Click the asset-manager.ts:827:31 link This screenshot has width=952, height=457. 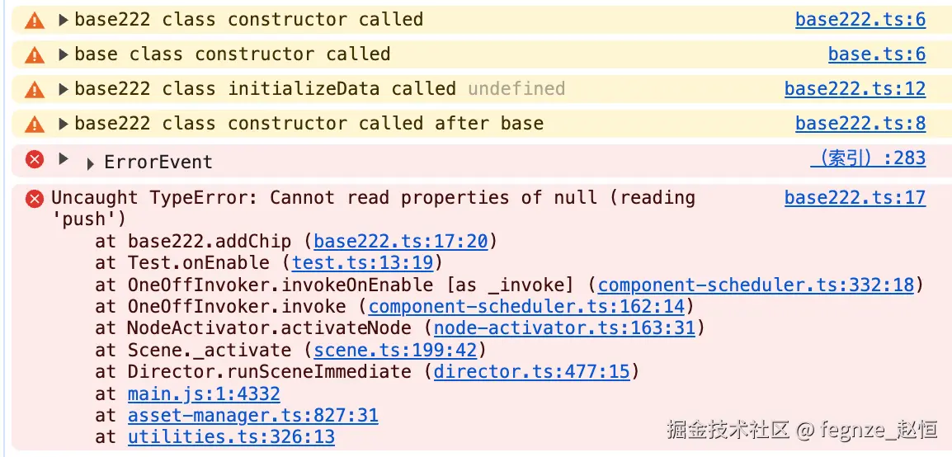coord(252,416)
